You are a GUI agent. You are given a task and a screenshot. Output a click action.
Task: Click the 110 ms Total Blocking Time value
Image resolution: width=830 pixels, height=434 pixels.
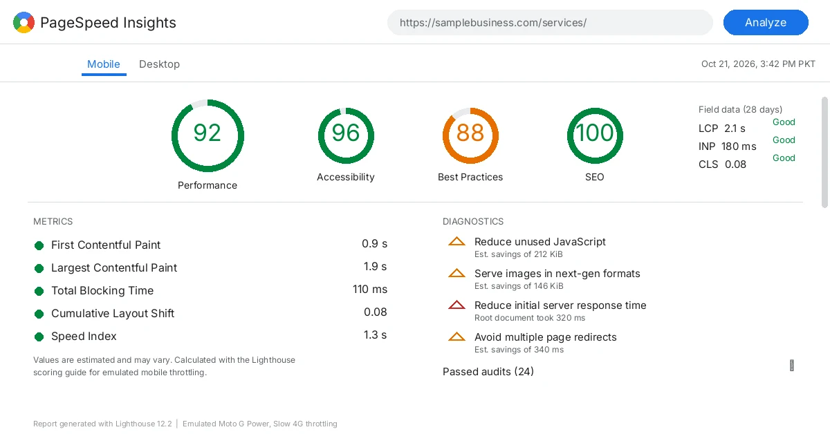coord(370,290)
